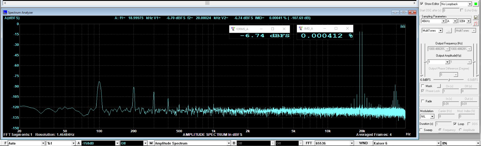Click the Resolution: 1.46484Hz status text
Viewport: 481px width, 146px height.
coord(55,135)
